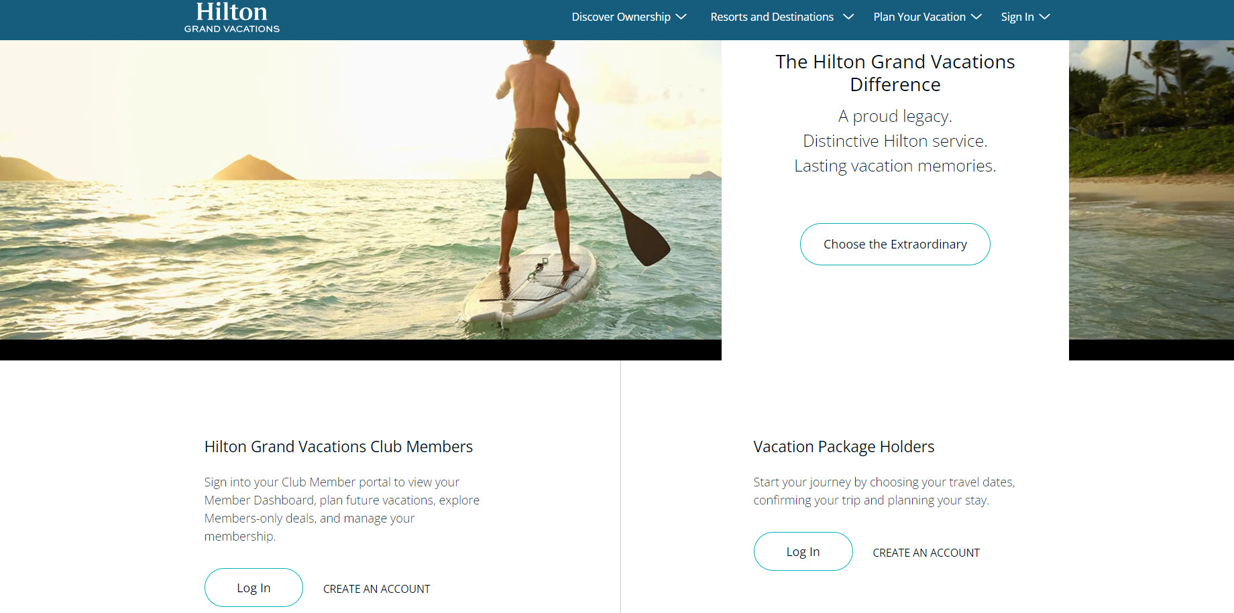1234x613 pixels.
Task: Click the Choose the Extraordinary button
Action: tap(895, 244)
